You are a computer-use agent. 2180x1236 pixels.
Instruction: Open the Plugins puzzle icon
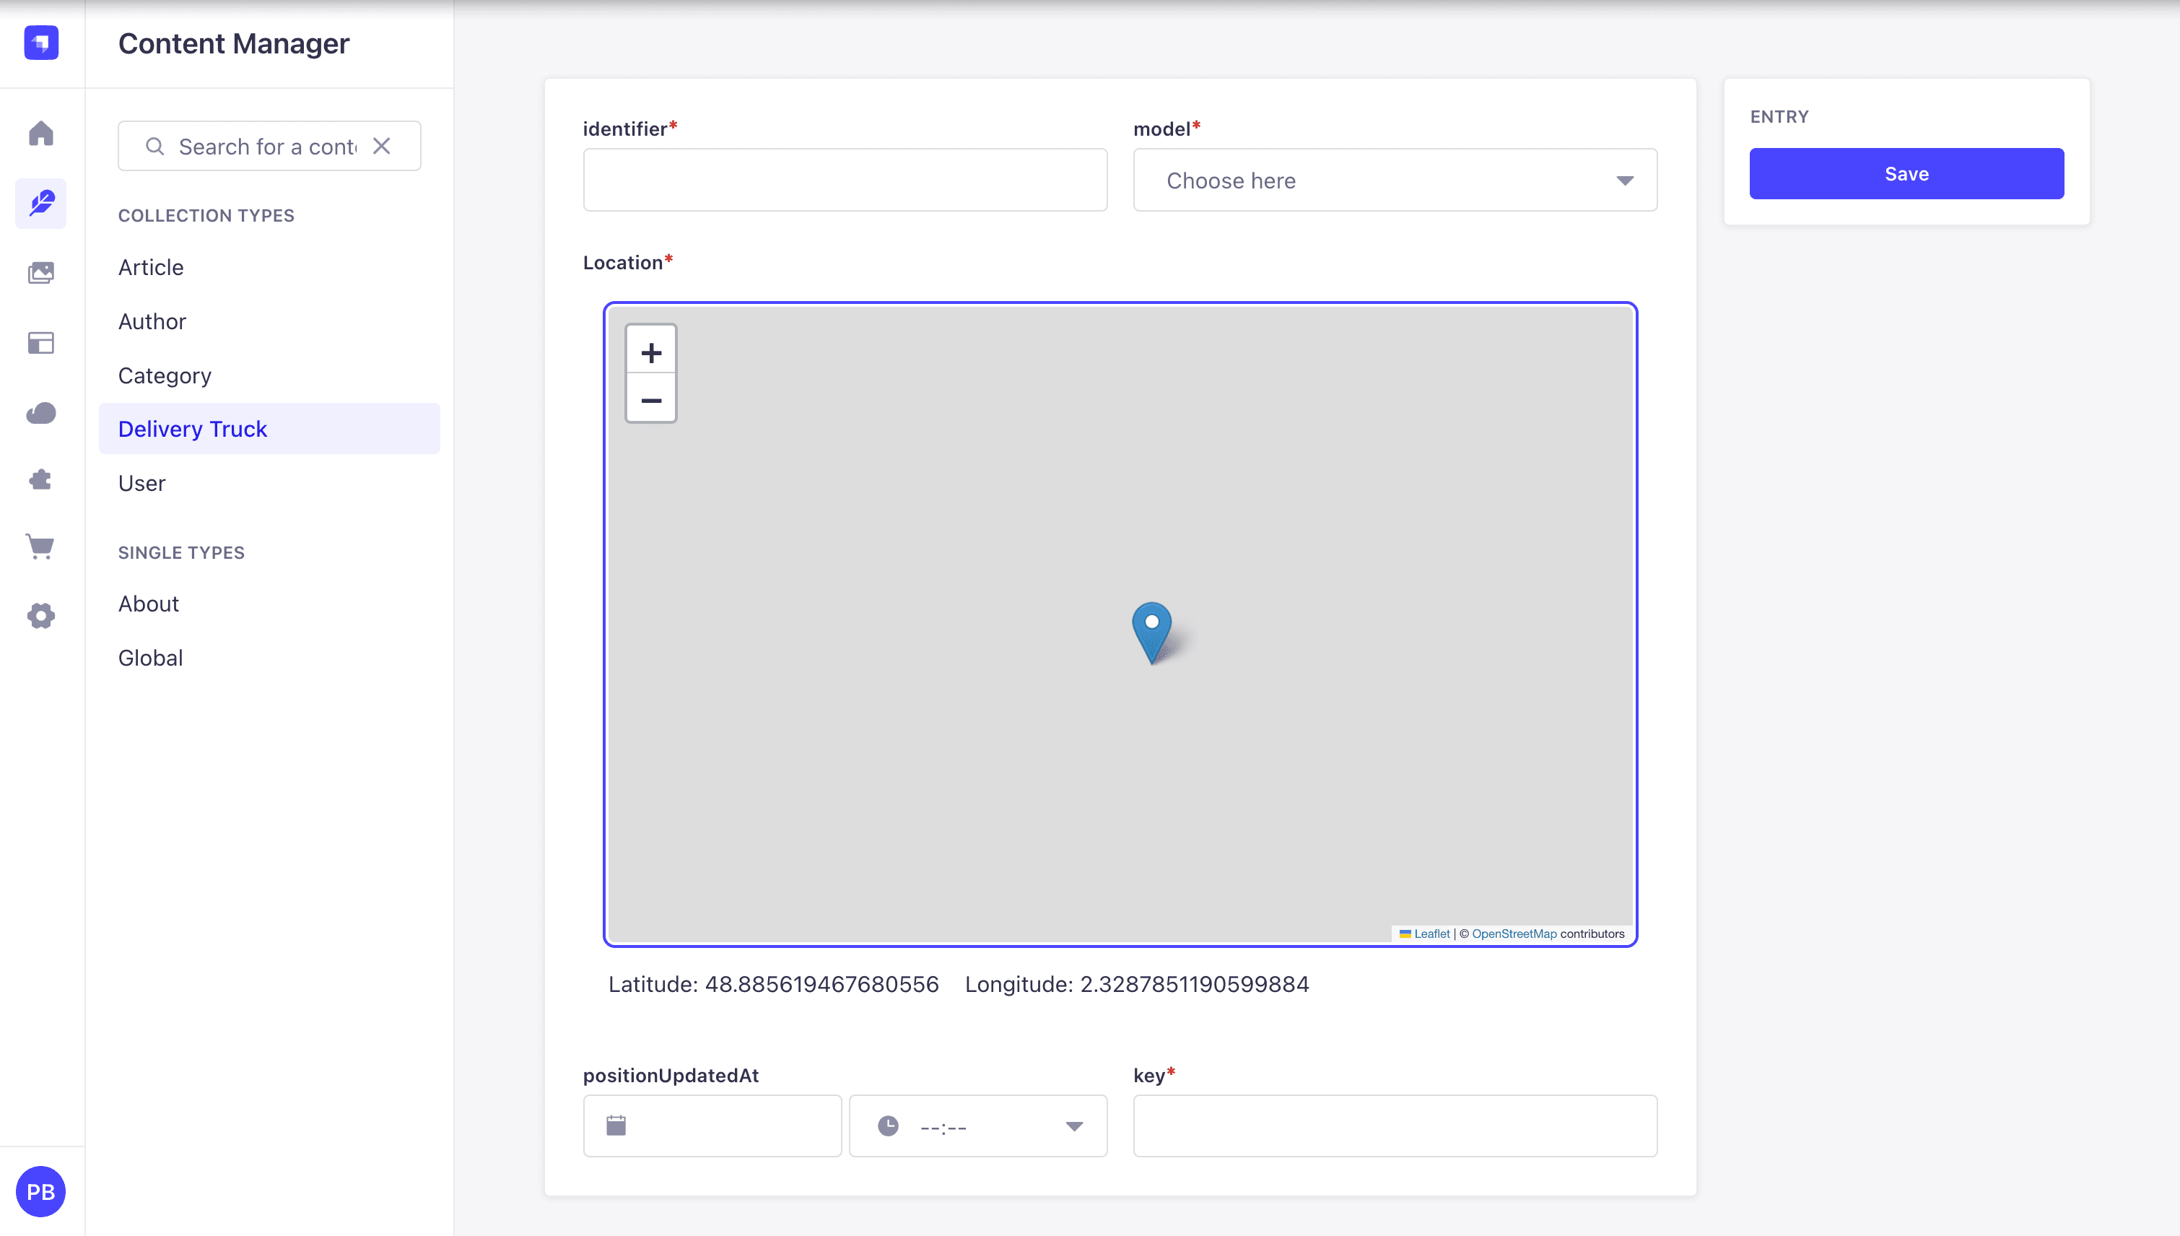coord(40,479)
